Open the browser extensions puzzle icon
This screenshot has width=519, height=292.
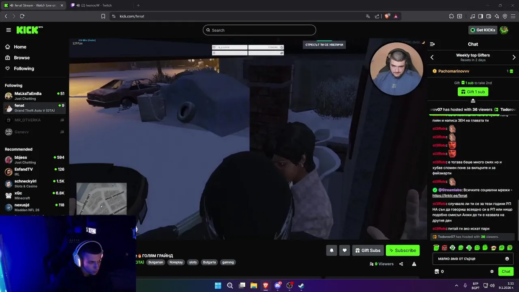[x=451, y=16]
